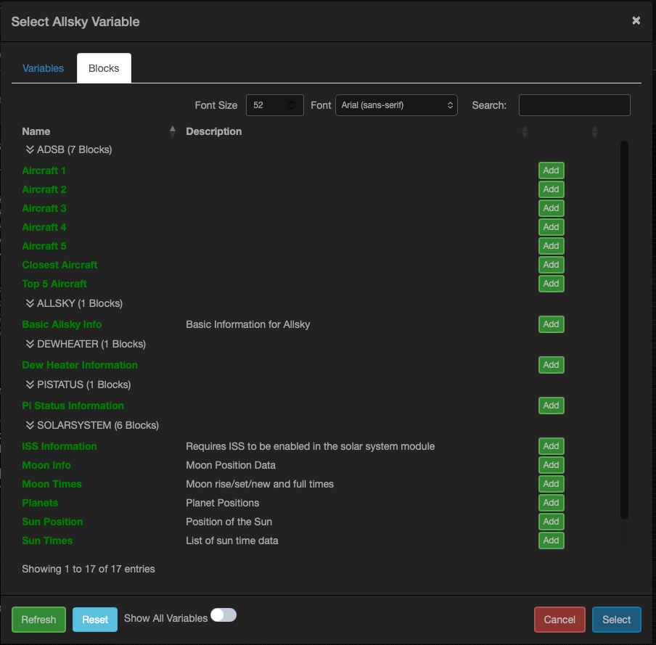Select the Blocks tab
Viewport: 656px width, 645px height.
104,68
